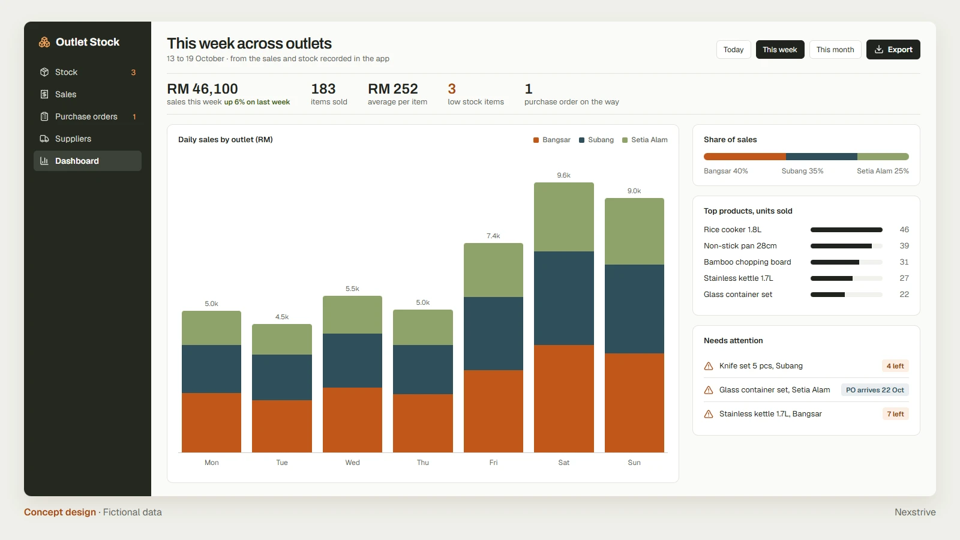The image size is (960, 540).
Task: Click the Monday stacked bar
Action: [211, 382]
